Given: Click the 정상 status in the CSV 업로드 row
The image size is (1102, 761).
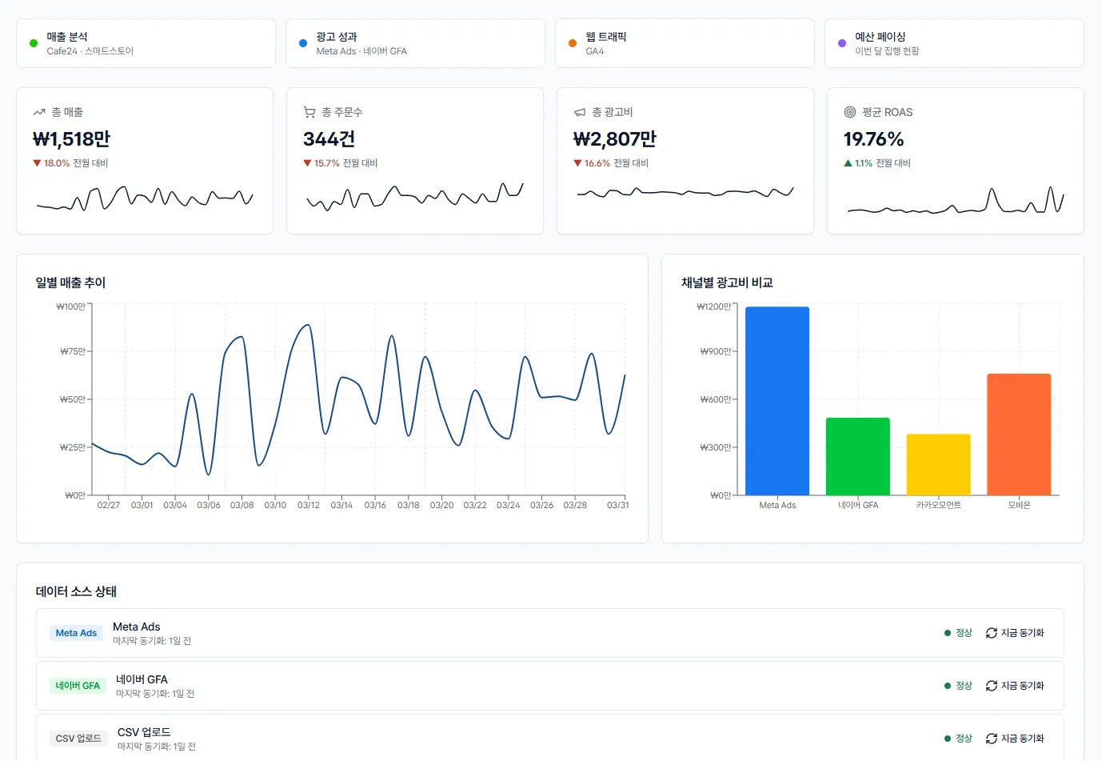Looking at the screenshot, I should coord(958,739).
